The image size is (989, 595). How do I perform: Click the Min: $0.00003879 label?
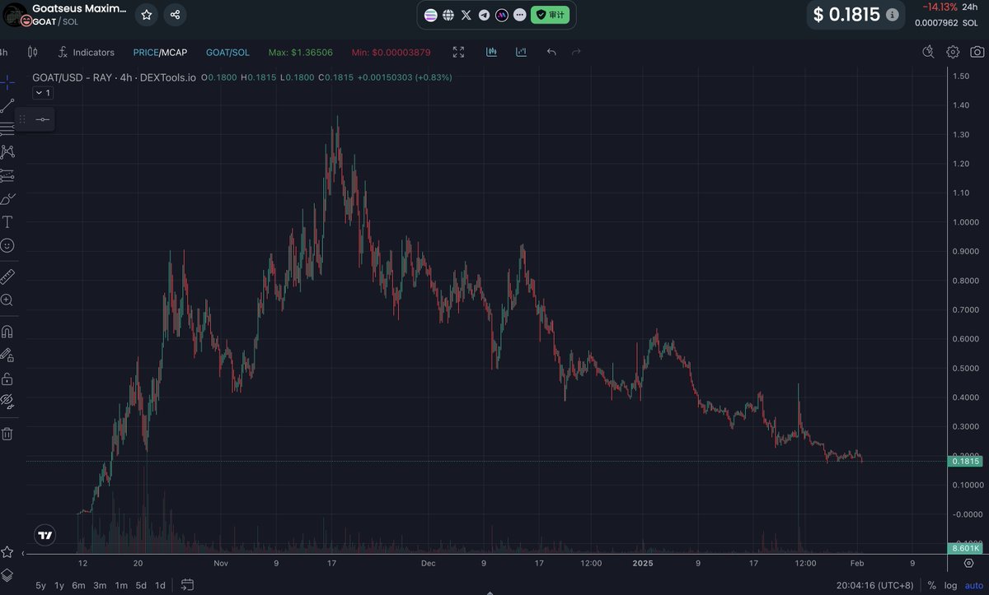tap(391, 52)
